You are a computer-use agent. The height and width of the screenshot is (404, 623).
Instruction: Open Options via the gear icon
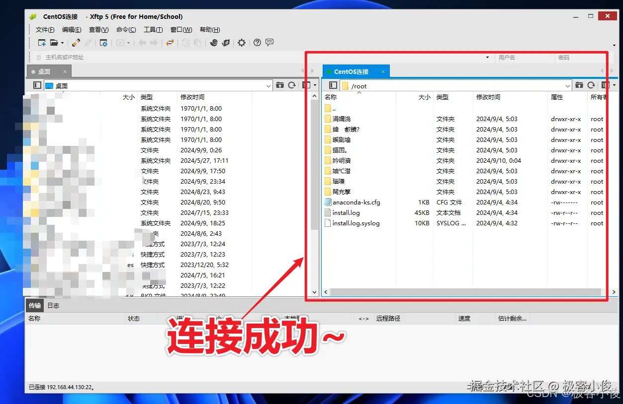pos(242,43)
